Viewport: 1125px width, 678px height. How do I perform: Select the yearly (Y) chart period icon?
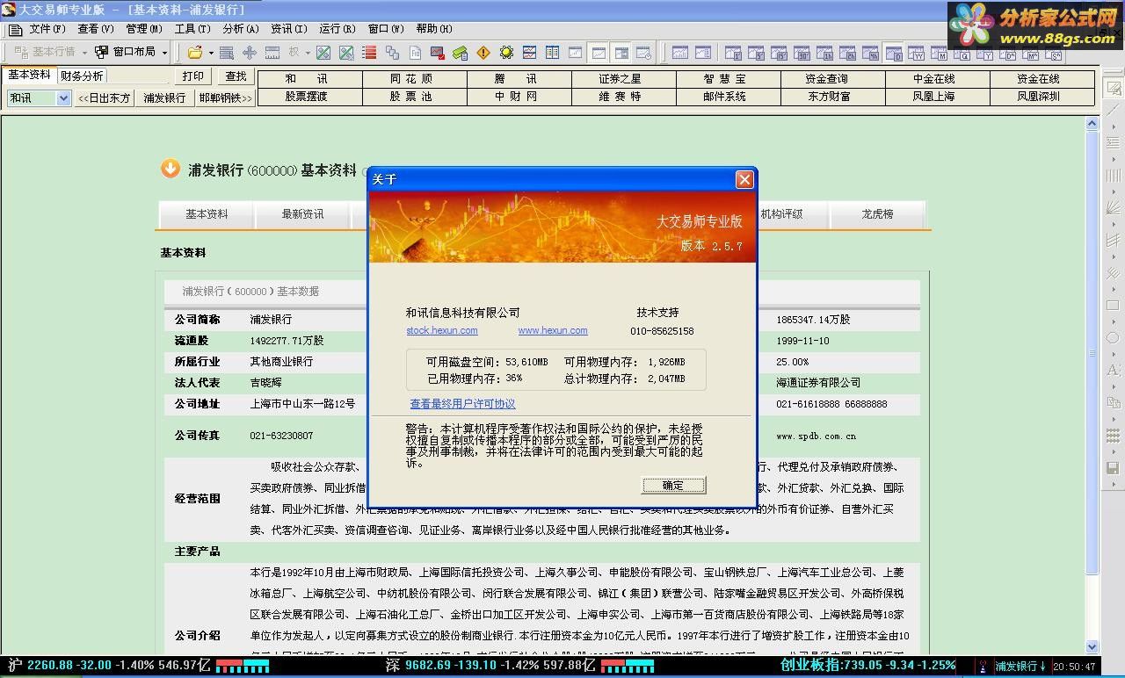984,53
